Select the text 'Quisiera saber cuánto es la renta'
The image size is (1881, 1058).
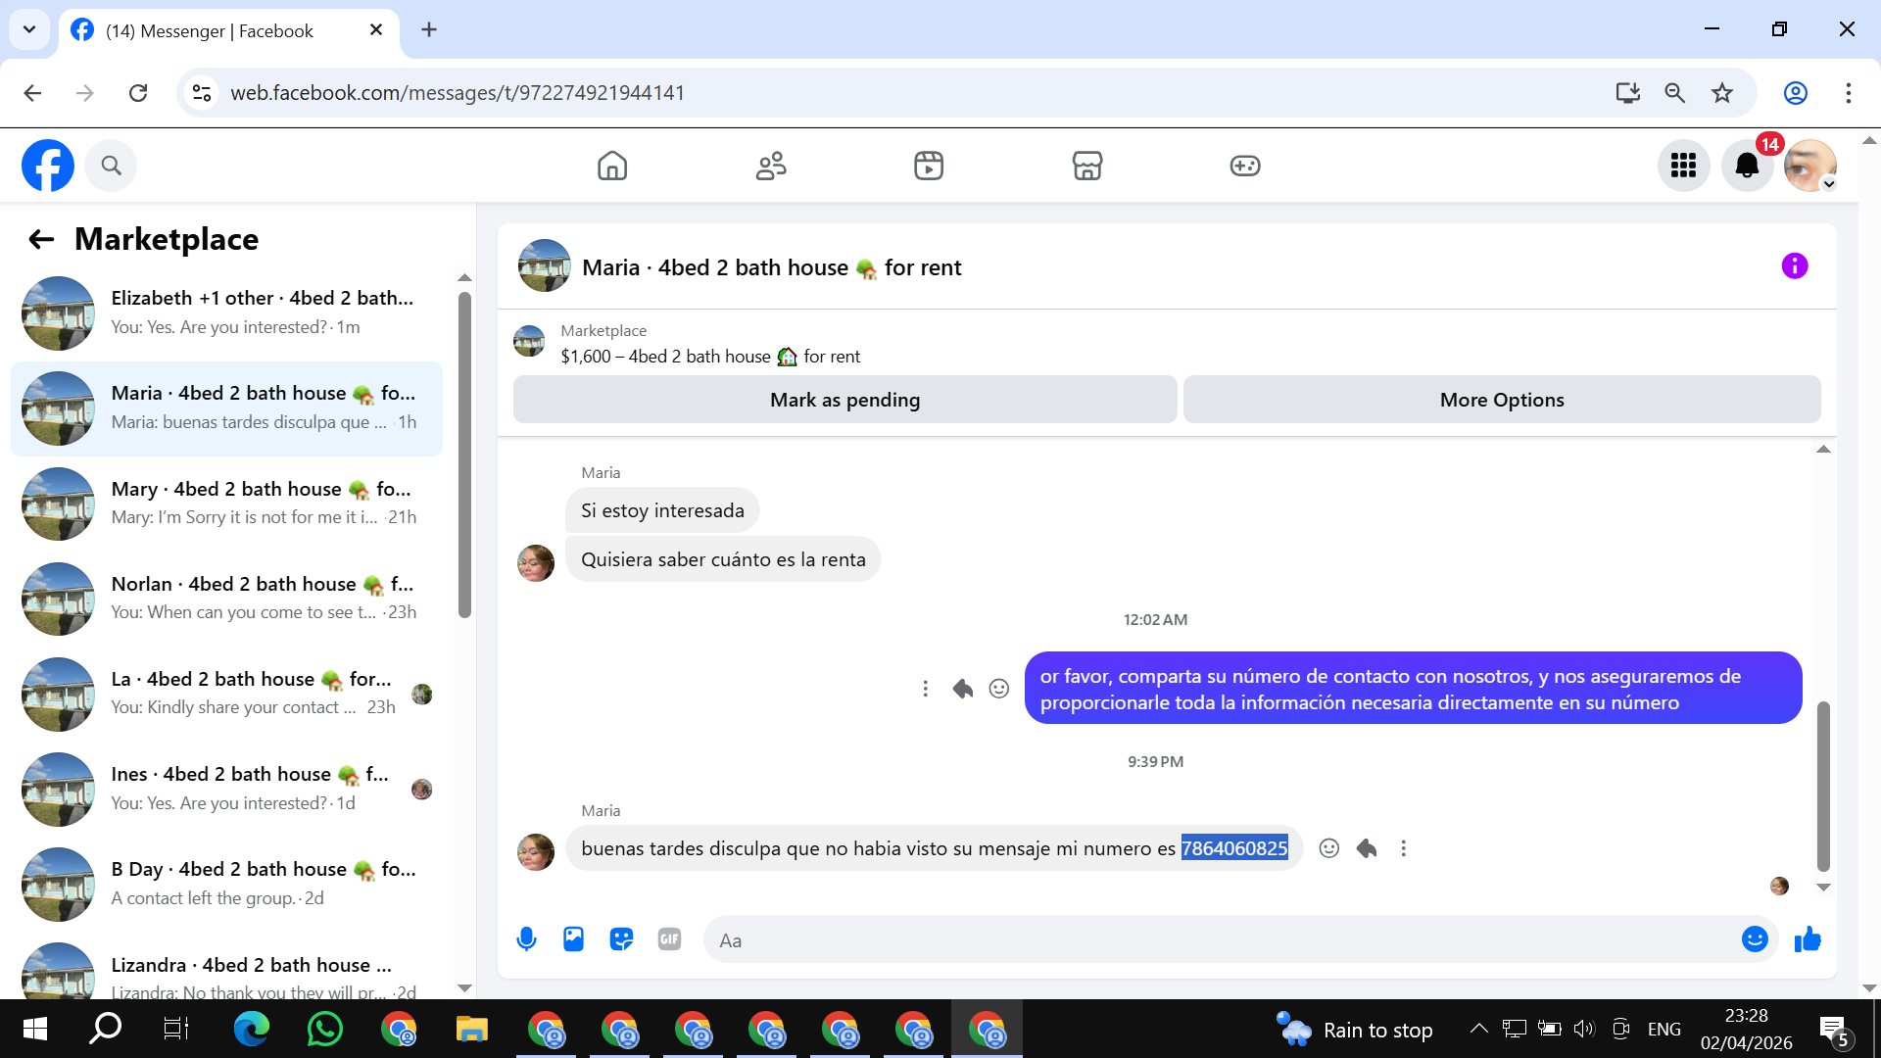pyautogui.click(x=723, y=559)
